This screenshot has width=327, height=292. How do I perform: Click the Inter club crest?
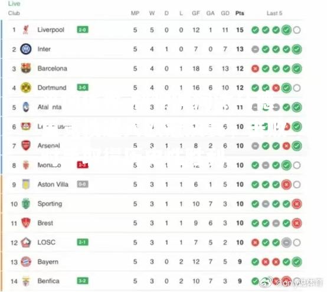click(x=26, y=49)
